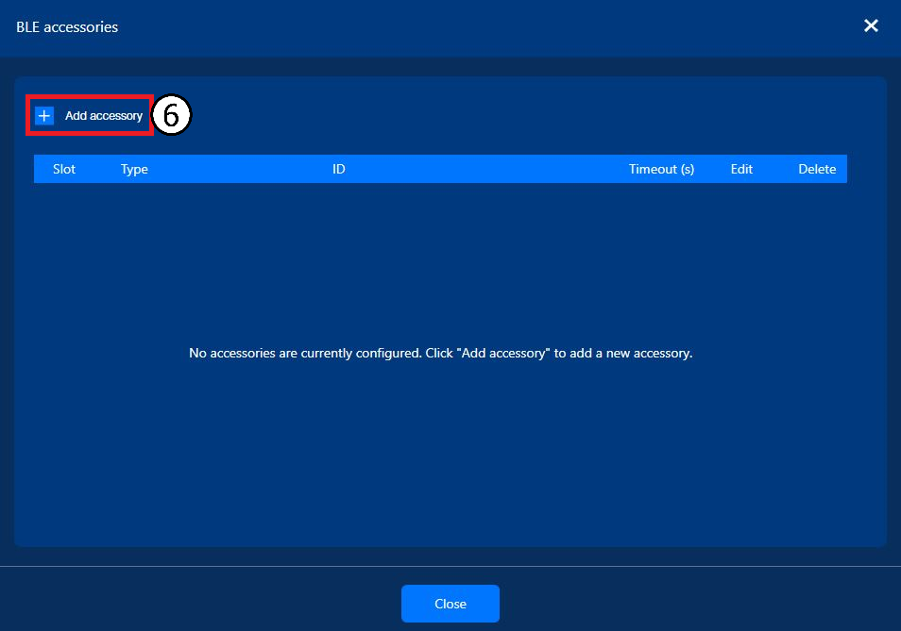Click the blue plus icon
This screenshot has width=901, height=631.
click(x=44, y=115)
